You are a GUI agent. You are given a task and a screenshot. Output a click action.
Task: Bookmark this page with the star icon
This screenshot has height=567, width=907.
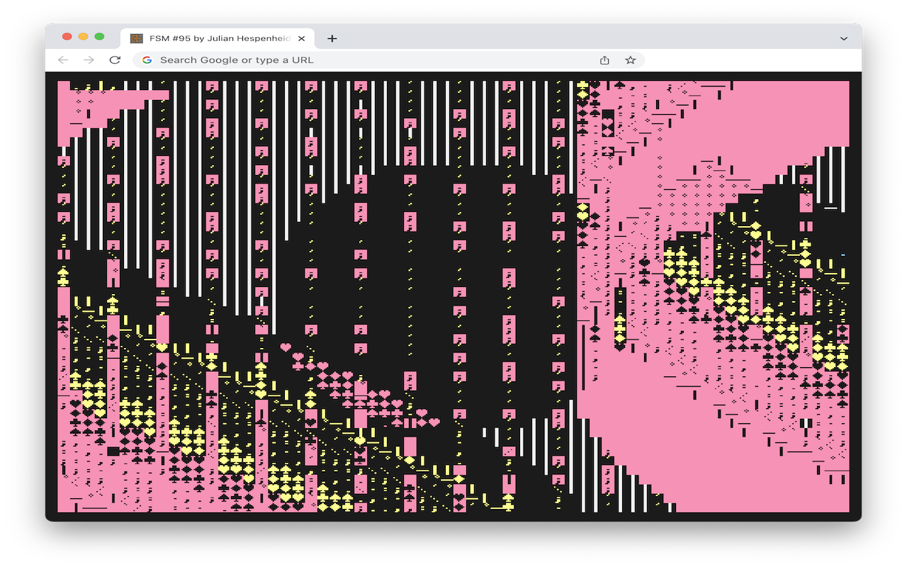(x=631, y=60)
